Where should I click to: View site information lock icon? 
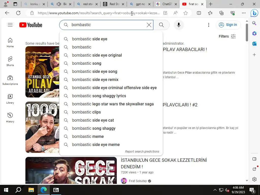pyautogui.click(x=32, y=13)
